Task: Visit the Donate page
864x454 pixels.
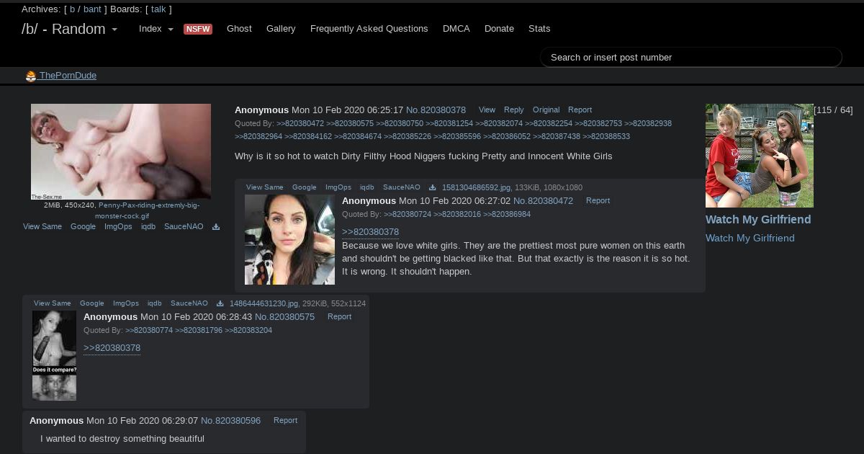Action: coord(499,29)
